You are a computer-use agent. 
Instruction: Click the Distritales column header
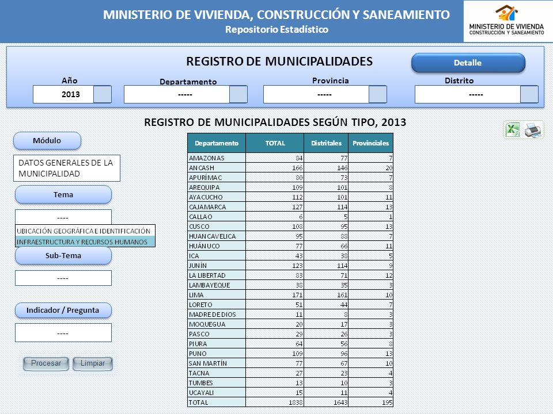coord(326,143)
